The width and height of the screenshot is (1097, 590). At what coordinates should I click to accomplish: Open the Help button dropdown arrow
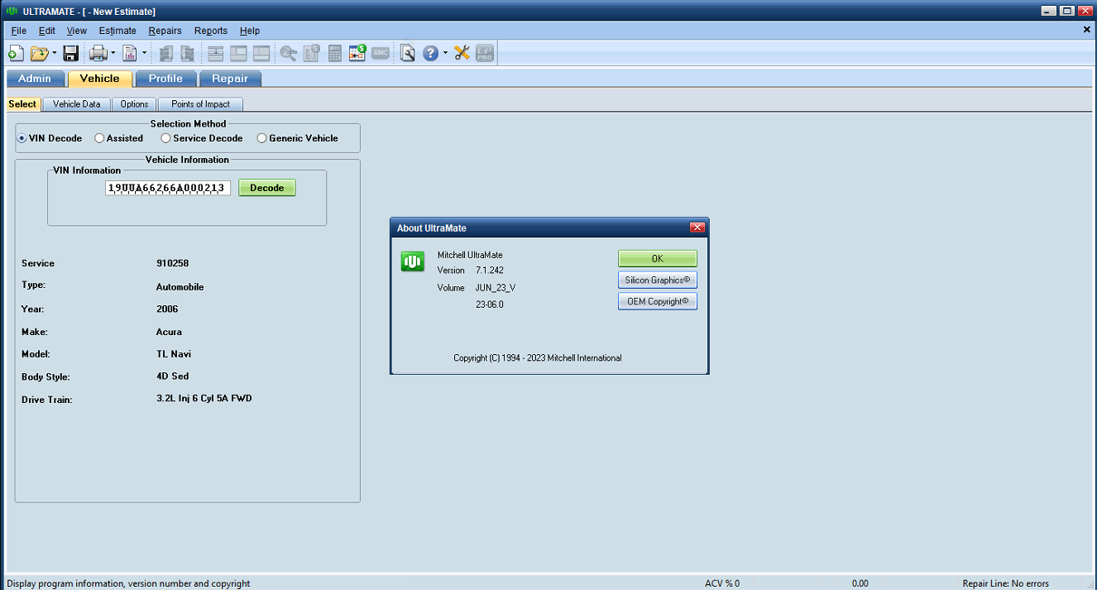point(444,53)
